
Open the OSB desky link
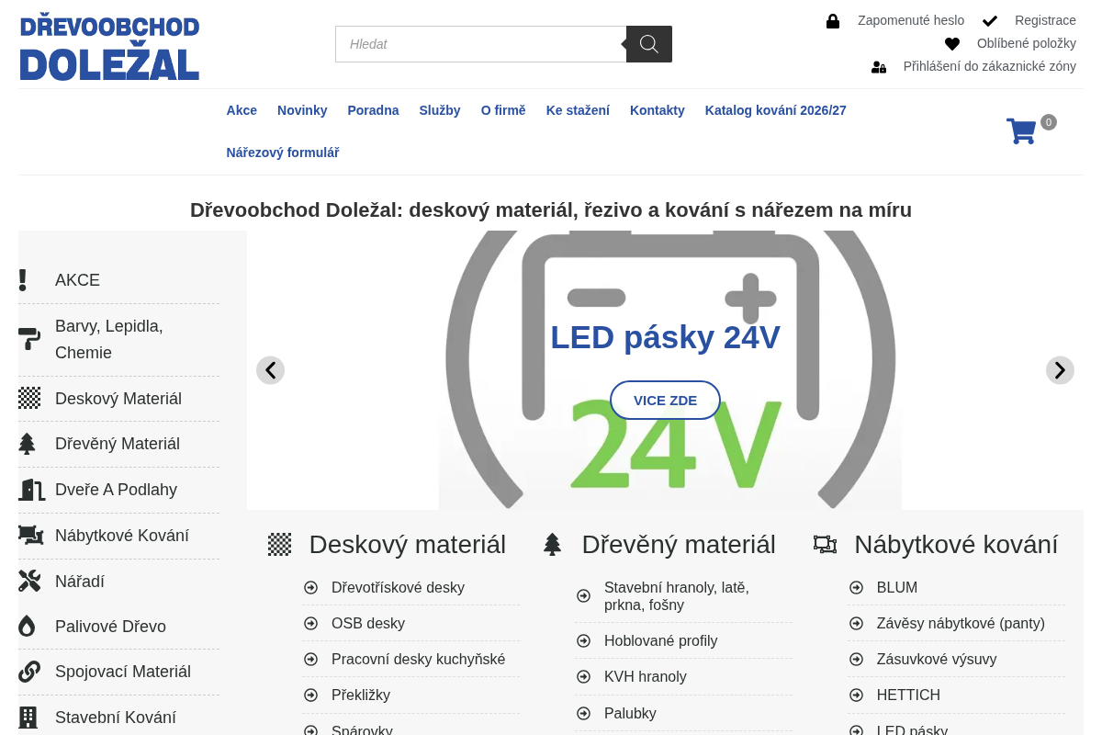368,624
